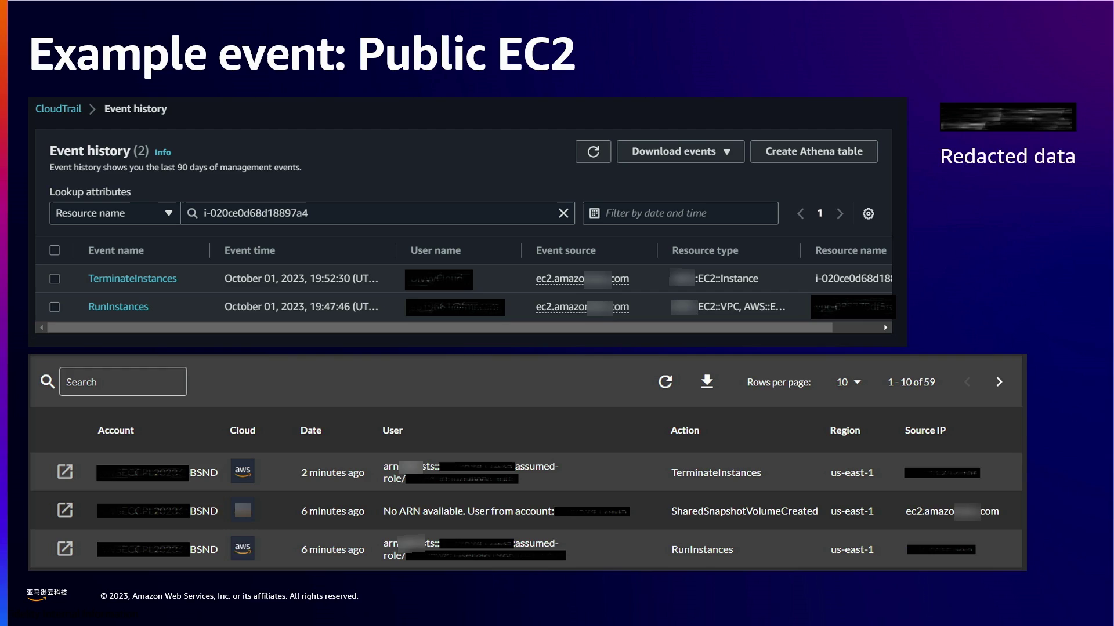Check the RunInstances event row
Screen dimensions: 1114x626
click(55, 307)
